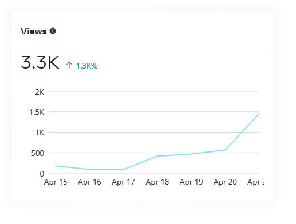The width and height of the screenshot is (296, 224).
Task: Click the 0 y-axis label
Action: point(42,174)
